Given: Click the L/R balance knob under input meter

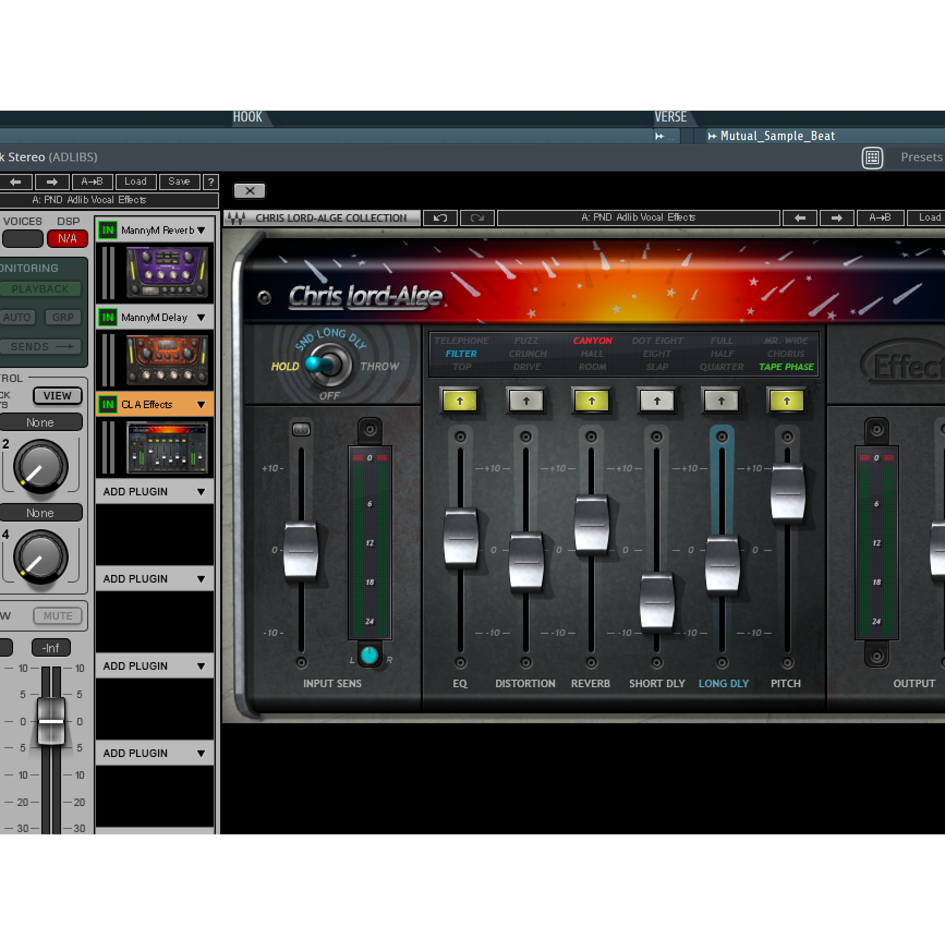Looking at the screenshot, I should pos(369,656).
